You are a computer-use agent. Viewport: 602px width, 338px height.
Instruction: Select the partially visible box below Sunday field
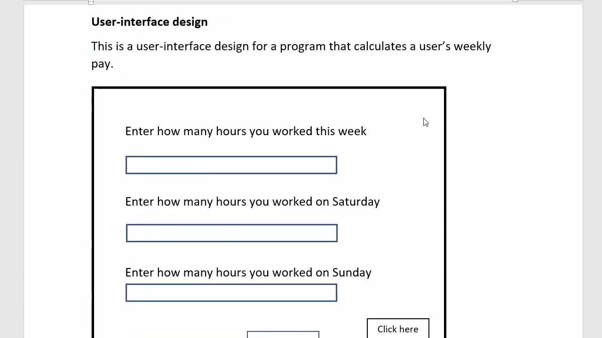point(283,334)
